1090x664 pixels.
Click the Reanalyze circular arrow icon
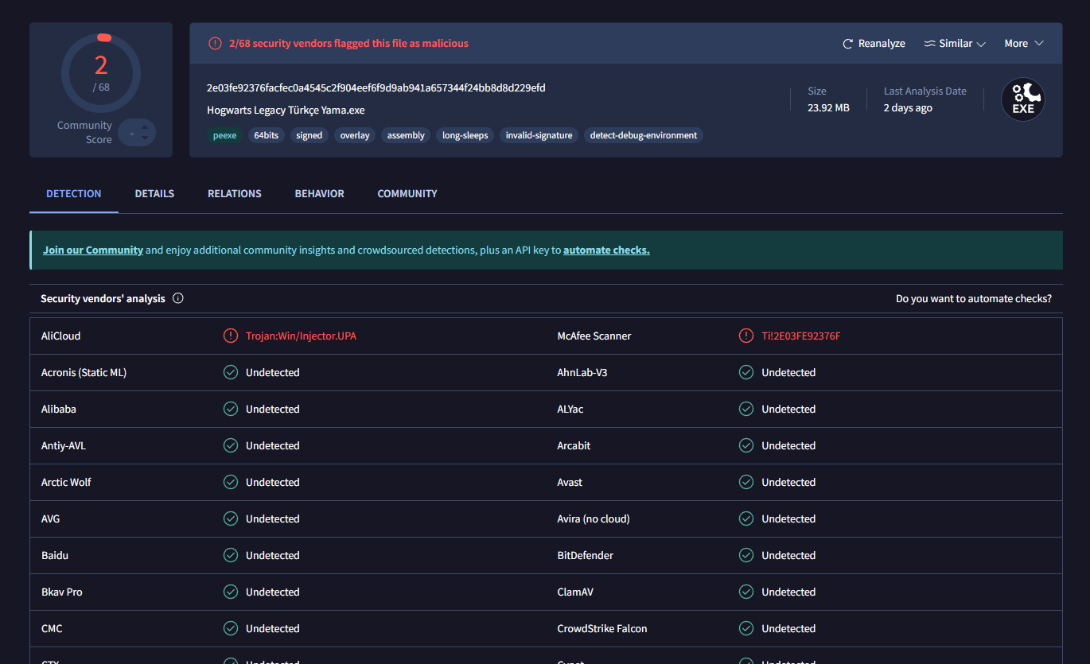[848, 44]
